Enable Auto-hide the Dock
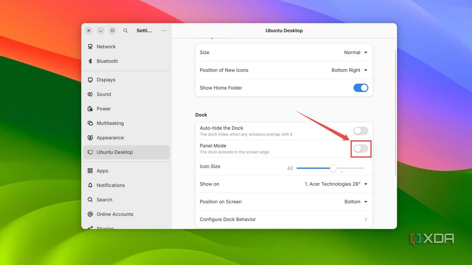 click(361, 131)
